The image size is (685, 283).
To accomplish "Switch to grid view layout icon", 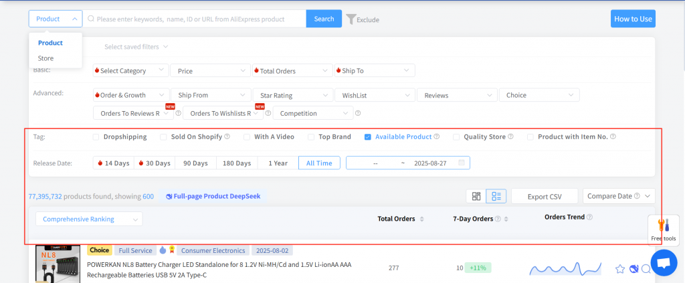I will coord(476,196).
